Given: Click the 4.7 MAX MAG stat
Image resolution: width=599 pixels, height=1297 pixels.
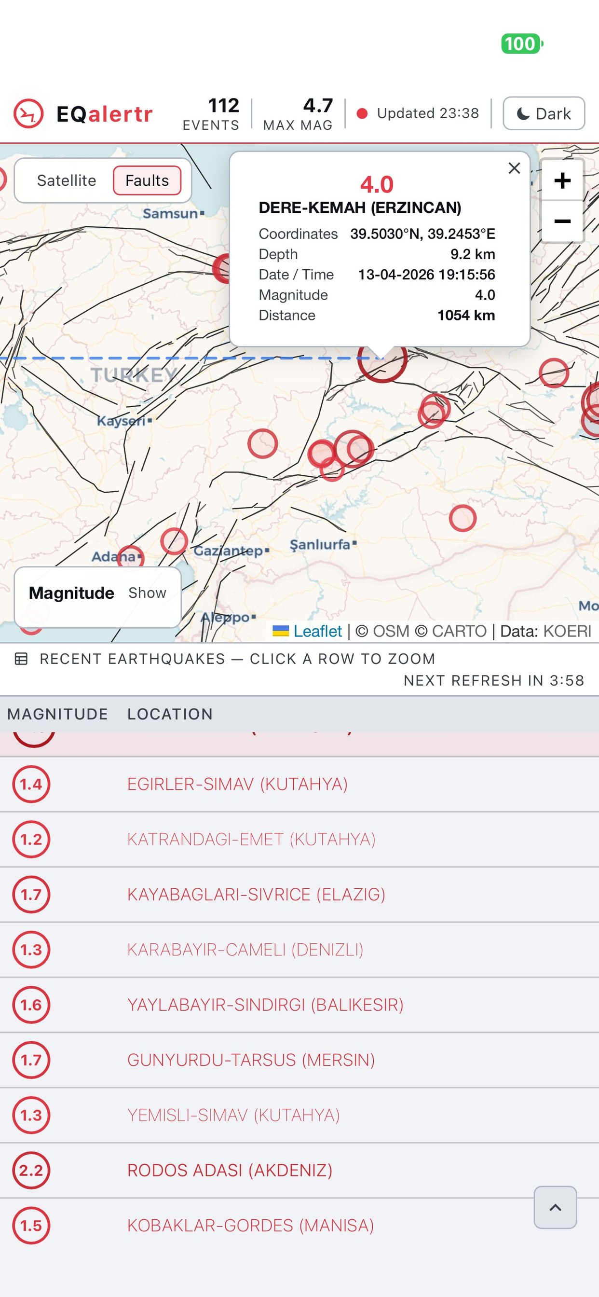Looking at the screenshot, I should pos(298,114).
